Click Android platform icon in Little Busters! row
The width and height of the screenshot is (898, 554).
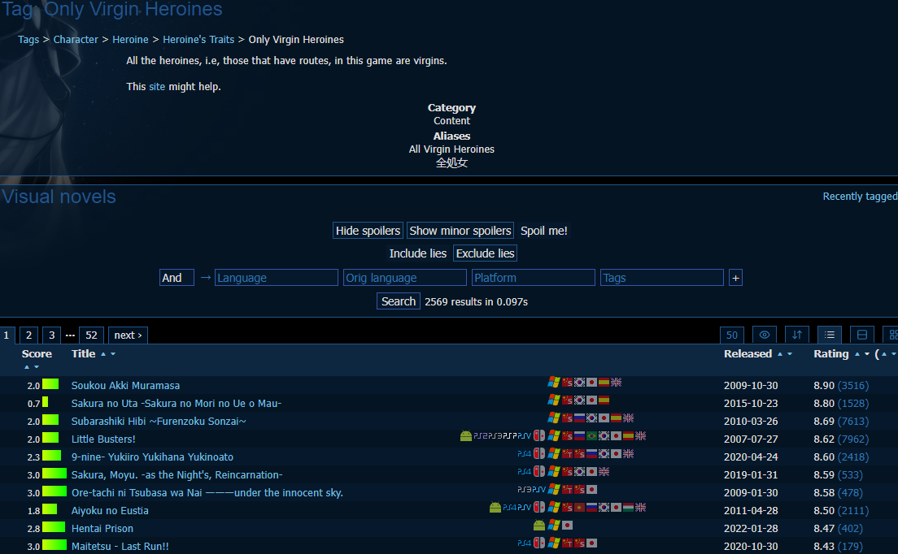pyautogui.click(x=465, y=435)
